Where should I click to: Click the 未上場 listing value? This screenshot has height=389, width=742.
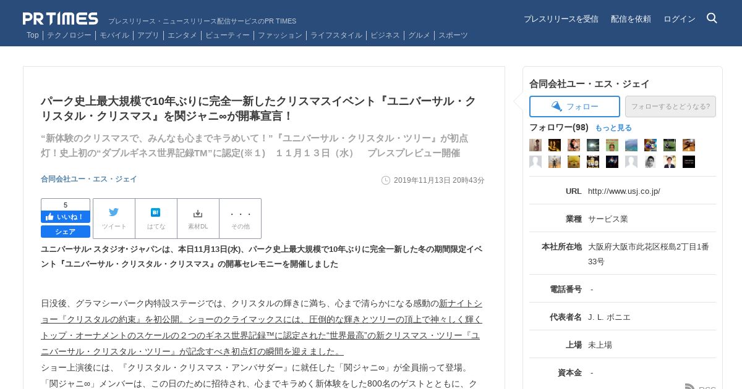[x=600, y=345]
